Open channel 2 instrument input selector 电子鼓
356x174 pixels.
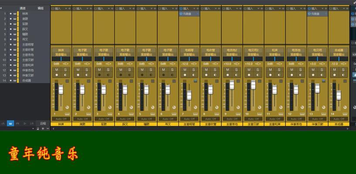[x=82, y=50]
